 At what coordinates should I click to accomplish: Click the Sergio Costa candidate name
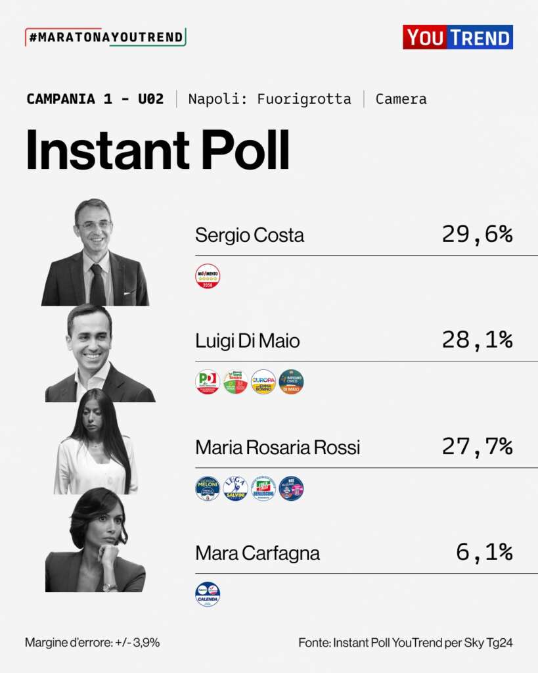tap(250, 235)
